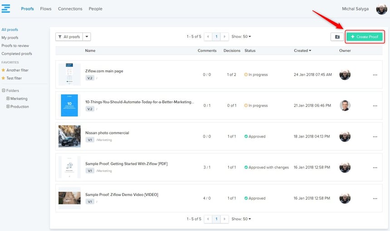Switch to the Connections tab
Image resolution: width=390 pixels, height=231 pixels.
point(70,9)
